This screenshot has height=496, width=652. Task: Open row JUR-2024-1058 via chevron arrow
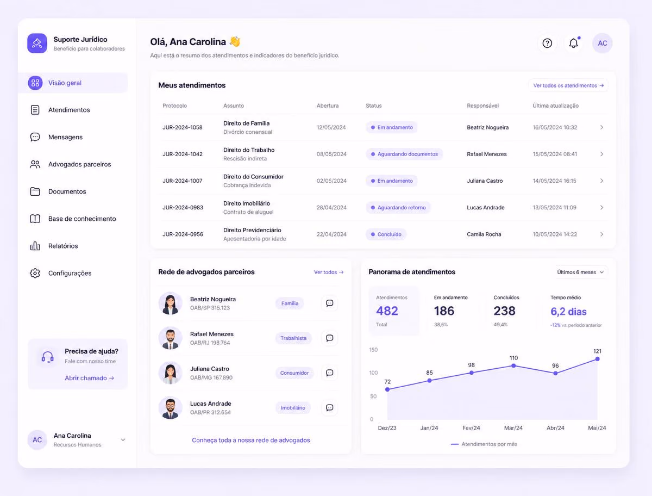[601, 127]
